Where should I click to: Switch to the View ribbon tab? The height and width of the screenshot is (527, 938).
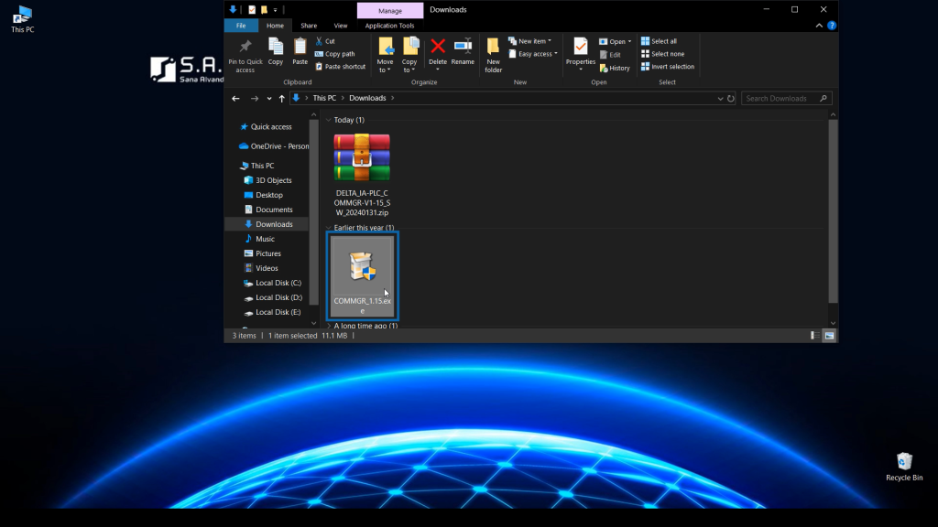coord(341,26)
